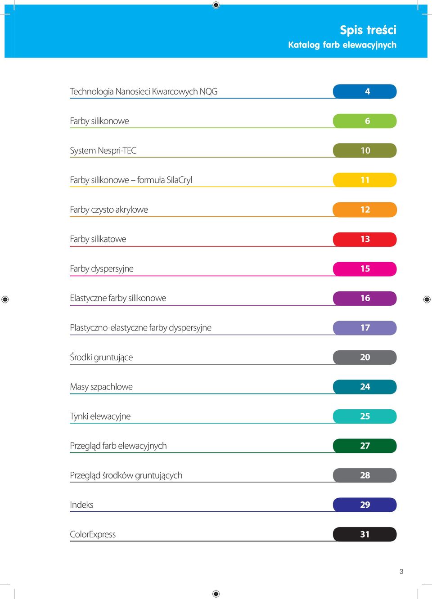The width and height of the screenshot is (432, 599).
Task: Select the Indeks entry
Action: pos(81,505)
